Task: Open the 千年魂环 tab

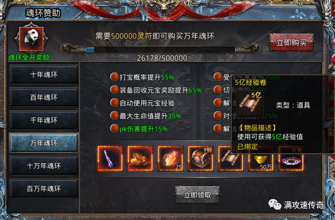Action: tap(44, 120)
